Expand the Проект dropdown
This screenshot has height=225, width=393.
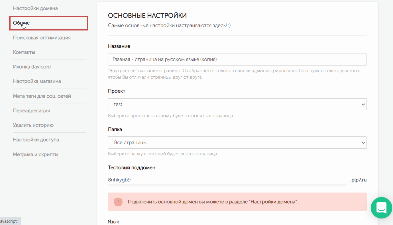[237, 104]
